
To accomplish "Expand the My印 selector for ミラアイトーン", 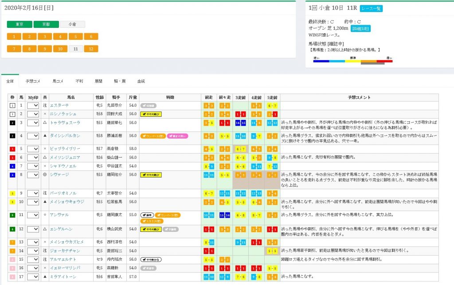I will coord(33,277).
